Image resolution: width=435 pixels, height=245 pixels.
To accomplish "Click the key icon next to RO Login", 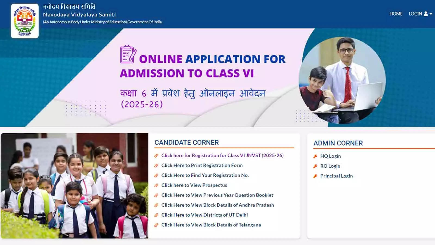I will point(315,166).
